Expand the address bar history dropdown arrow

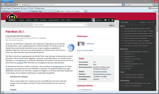[x=121, y=5]
